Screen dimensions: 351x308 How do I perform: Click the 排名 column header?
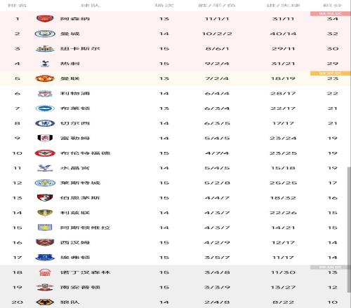pos(17,5)
